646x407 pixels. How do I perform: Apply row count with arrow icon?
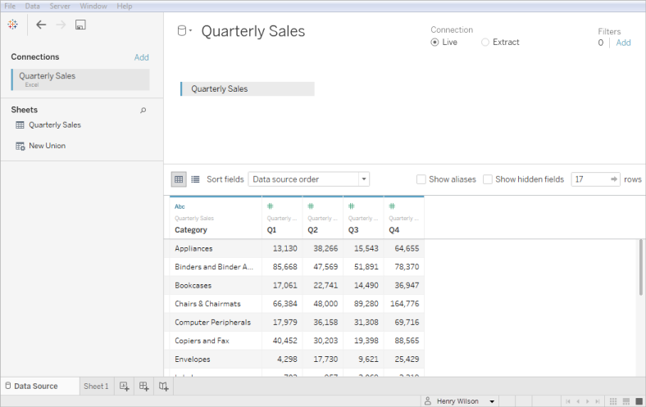tap(614, 179)
